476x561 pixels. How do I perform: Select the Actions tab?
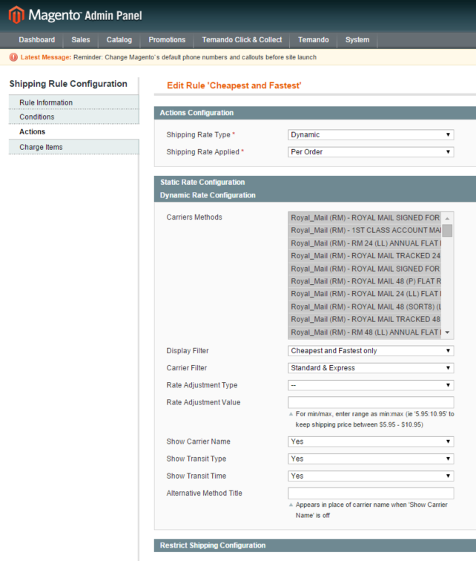[74, 131]
